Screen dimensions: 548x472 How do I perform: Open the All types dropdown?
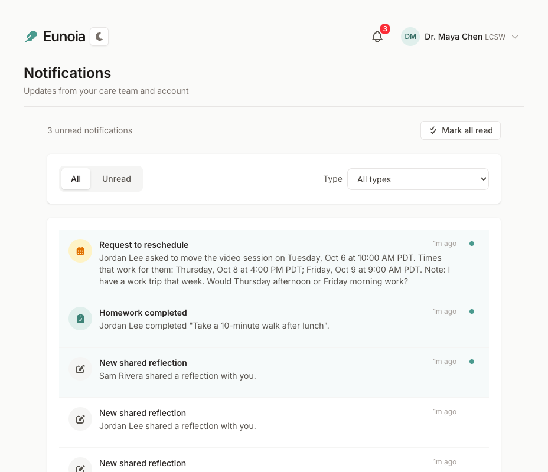[418, 179]
